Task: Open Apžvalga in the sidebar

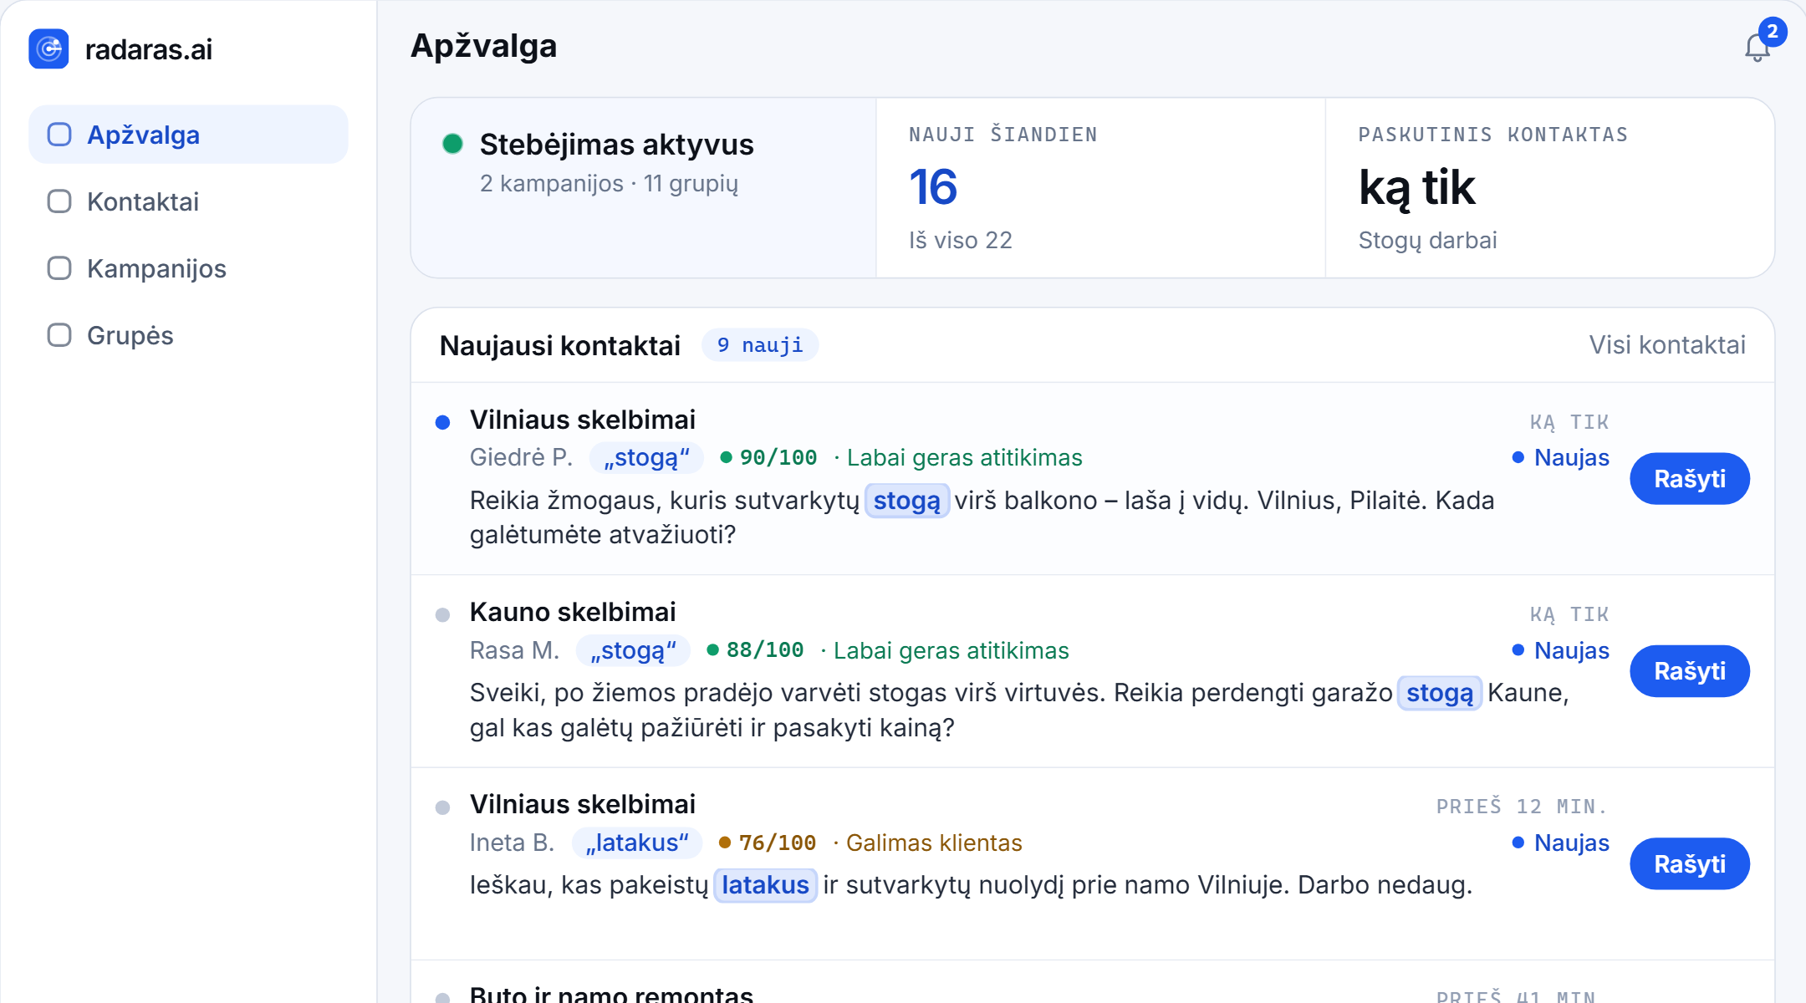Action: pos(188,135)
